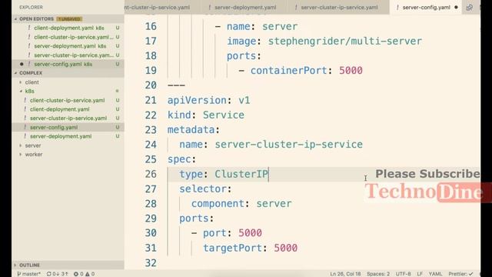Click the Ln 26, Col 18 cursor position
This screenshot has width=492, height=277.
(x=345, y=274)
